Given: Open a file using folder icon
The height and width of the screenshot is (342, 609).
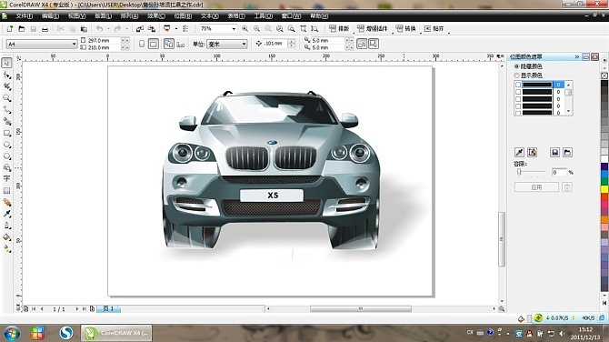Looking at the screenshot, I should point(22,29).
